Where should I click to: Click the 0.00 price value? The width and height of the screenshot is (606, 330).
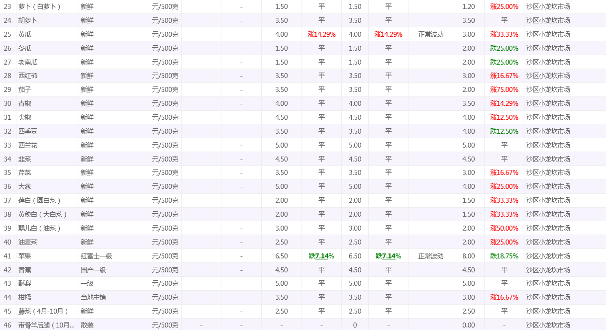469,325
